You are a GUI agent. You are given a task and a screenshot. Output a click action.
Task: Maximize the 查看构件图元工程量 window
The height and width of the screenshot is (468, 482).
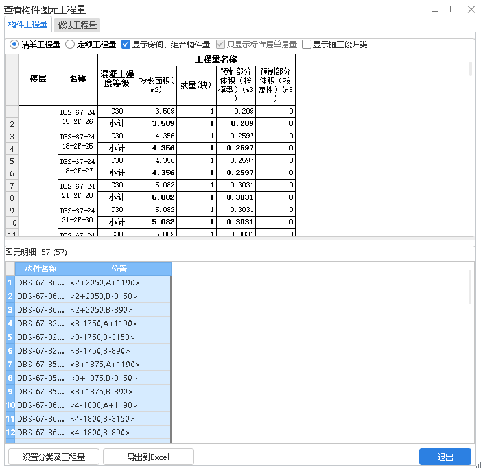[453, 9]
